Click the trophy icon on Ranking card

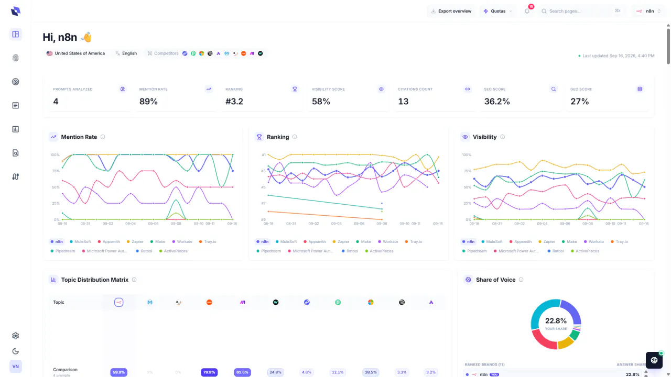click(x=295, y=89)
